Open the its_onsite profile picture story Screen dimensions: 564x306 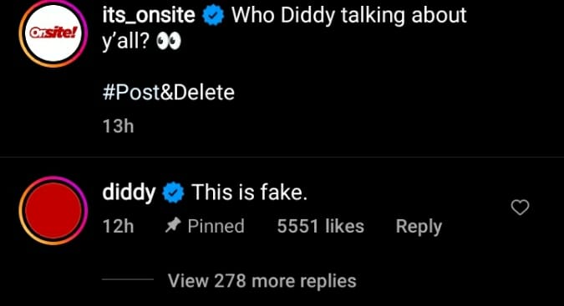tap(53, 33)
